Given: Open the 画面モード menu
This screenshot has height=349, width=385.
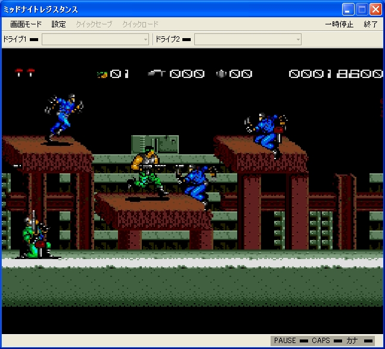Looking at the screenshot, I should point(26,24).
